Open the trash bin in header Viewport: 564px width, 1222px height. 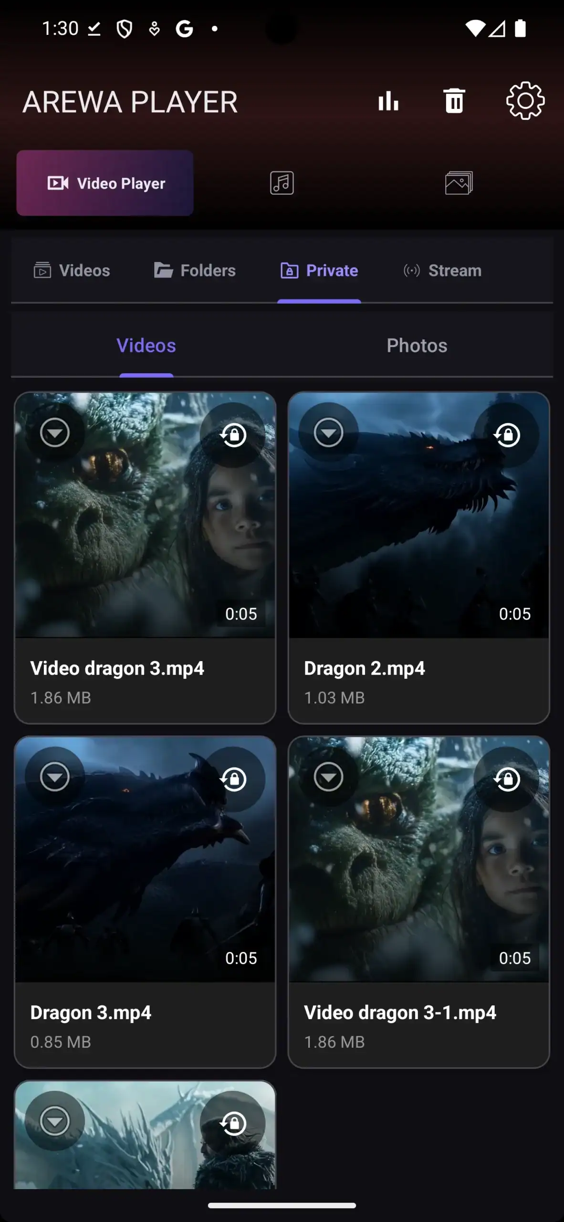[x=454, y=101]
